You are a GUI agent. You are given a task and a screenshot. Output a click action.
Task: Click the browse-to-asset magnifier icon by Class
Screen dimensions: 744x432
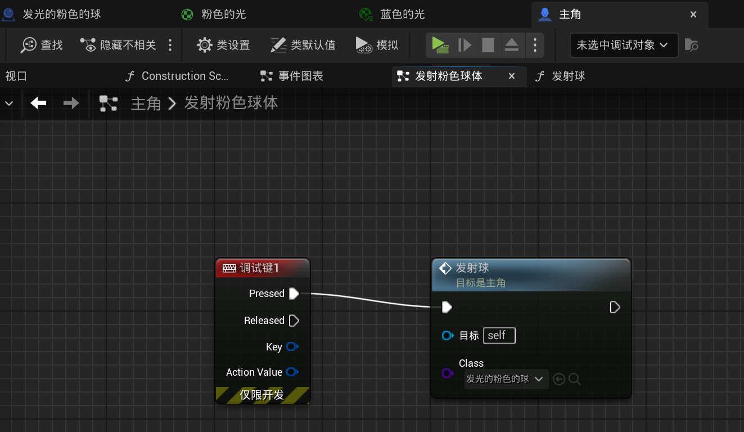(x=574, y=379)
